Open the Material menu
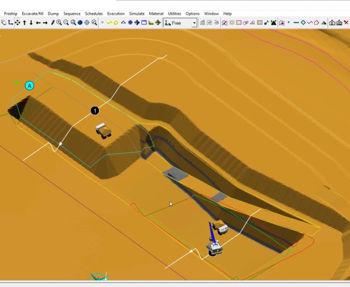The image size is (350, 287). click(156, 14)
